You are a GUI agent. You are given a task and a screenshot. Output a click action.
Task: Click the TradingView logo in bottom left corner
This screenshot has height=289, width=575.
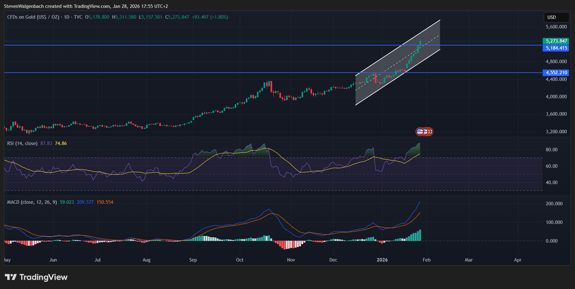[36, 277]
